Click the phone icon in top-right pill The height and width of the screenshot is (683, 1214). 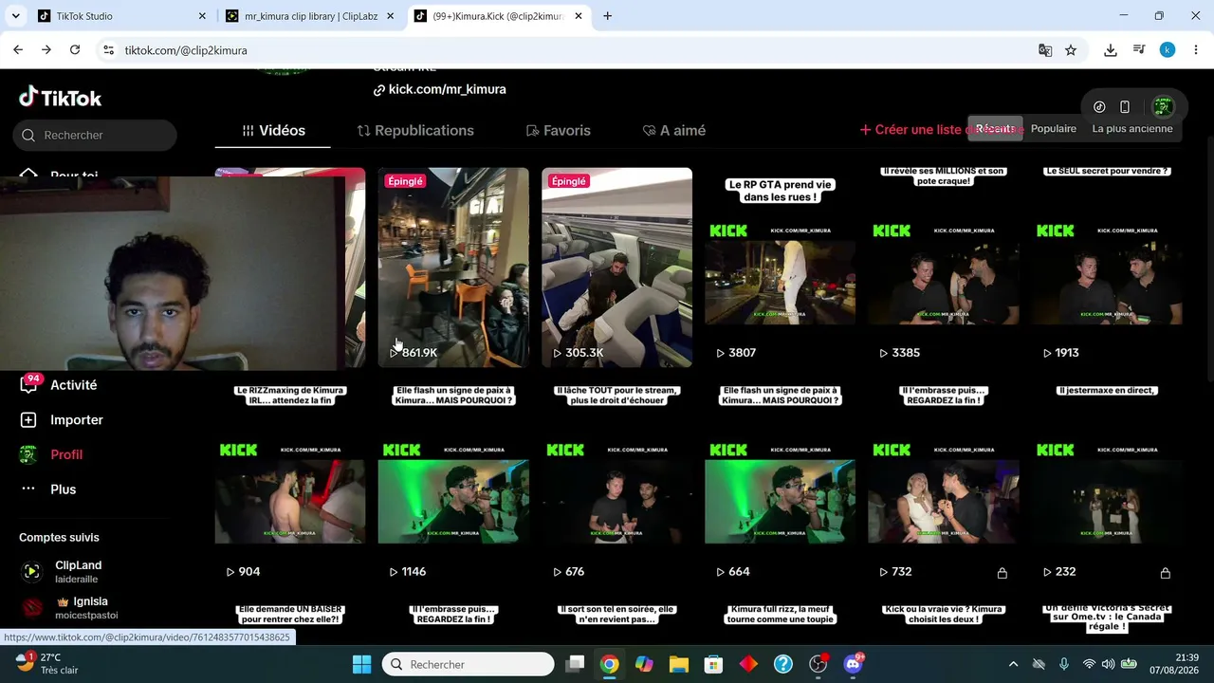1125,107
